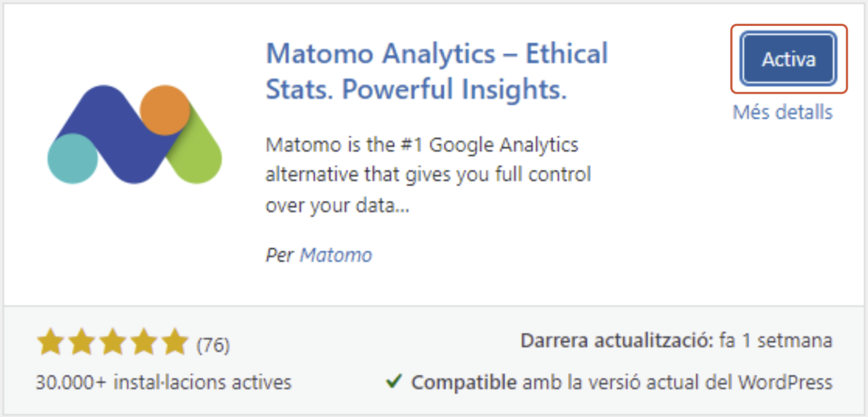Image resolution: width=868 pixels, height=417 pixels.
Task: Click the green compatibility checkmark icon
Action: click(x=394, y=381)
